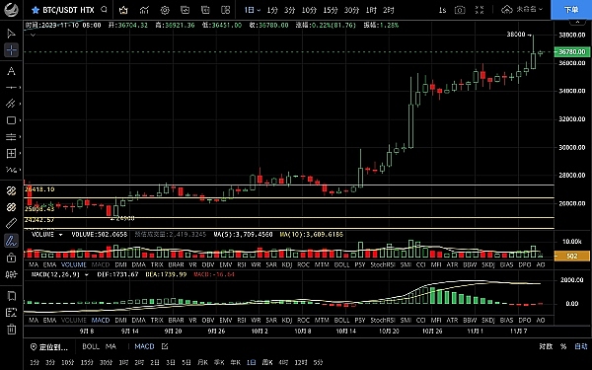Toggle the 1s realtime refresh option
This screenshot has height=370, width=592.
pos(442,10)
